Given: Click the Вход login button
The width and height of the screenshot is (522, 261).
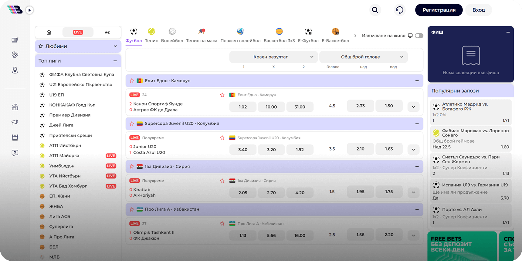Looking at the screenshot, I should pos(478,10).
